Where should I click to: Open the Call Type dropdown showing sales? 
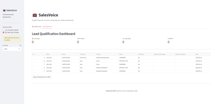12,49
